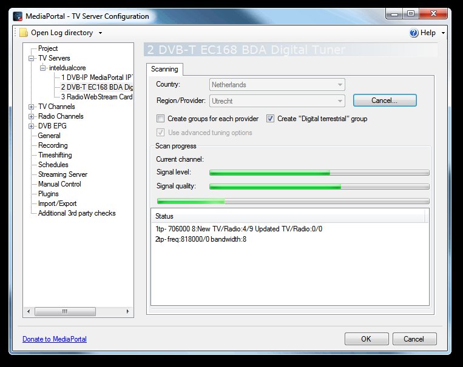Expand the TV Channels tree node

point(31,107)
